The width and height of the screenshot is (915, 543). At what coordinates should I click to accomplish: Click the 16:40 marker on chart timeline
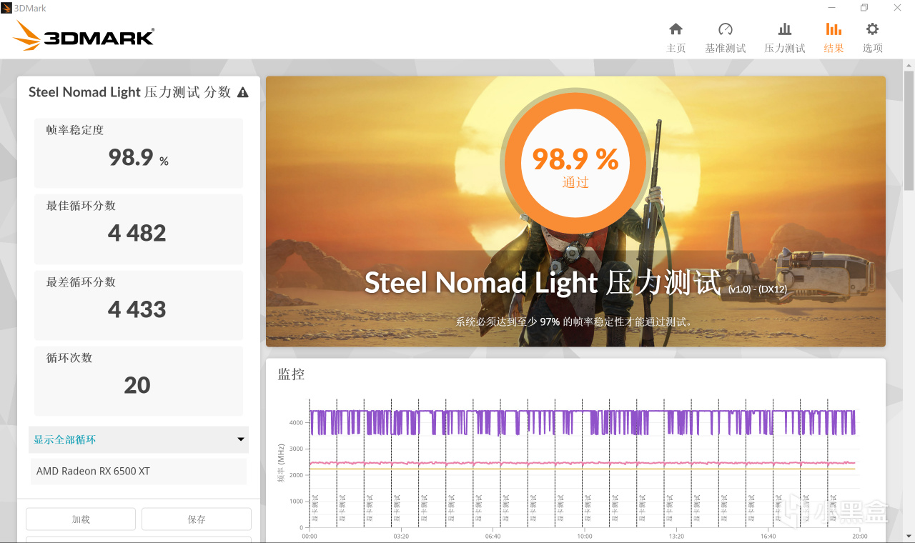(768, 536)
